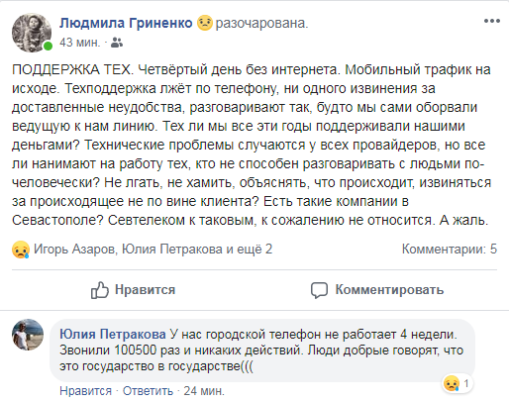Click the speech bubble icon beside Комментировать

point(319,290)
